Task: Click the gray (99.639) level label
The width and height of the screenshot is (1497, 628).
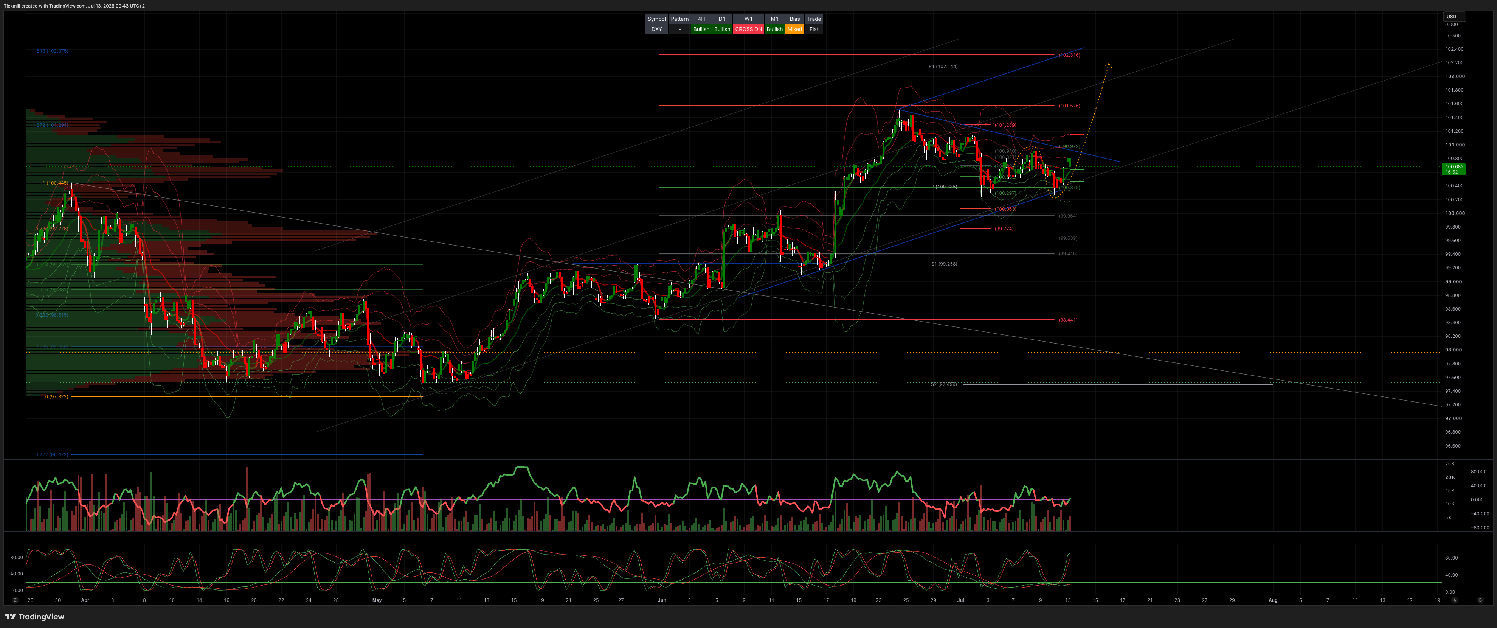Action: [1067, 238]
